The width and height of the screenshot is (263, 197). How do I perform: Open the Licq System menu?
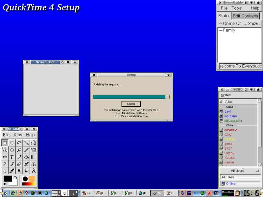226,95
